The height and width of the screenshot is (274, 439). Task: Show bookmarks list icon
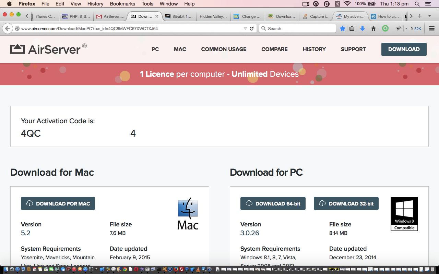tap(352, 28)
